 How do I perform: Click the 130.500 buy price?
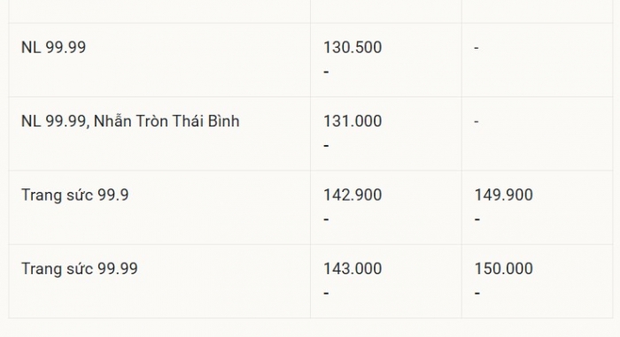[353, 48]
